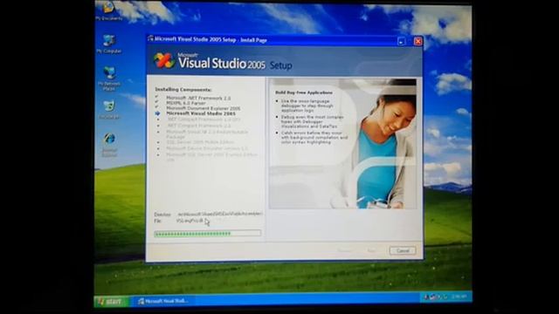The height and width of the screenshot is (314, 559).
Task: Click the installation progress bar
Action: (208, 234)
